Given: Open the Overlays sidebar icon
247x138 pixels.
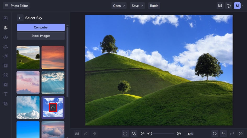Looking at the screenshot, I should point(5,85).
